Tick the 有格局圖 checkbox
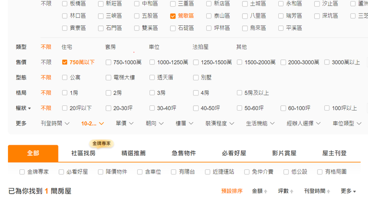 (320, 172)
